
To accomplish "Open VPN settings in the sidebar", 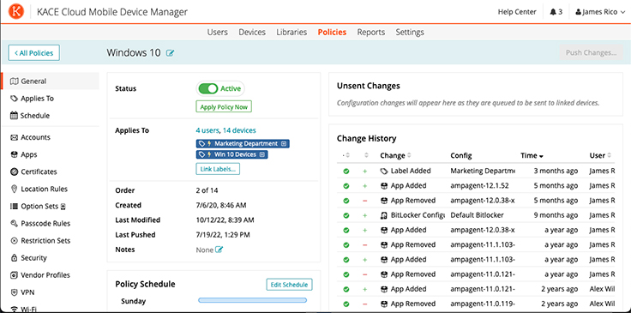I will 23,292.
